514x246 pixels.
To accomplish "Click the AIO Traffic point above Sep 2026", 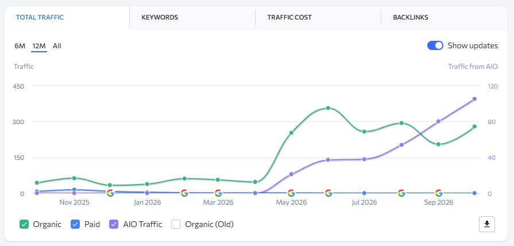I will (438, 121).
